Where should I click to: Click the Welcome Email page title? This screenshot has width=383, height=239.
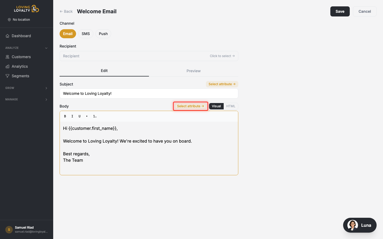(97, 11)
